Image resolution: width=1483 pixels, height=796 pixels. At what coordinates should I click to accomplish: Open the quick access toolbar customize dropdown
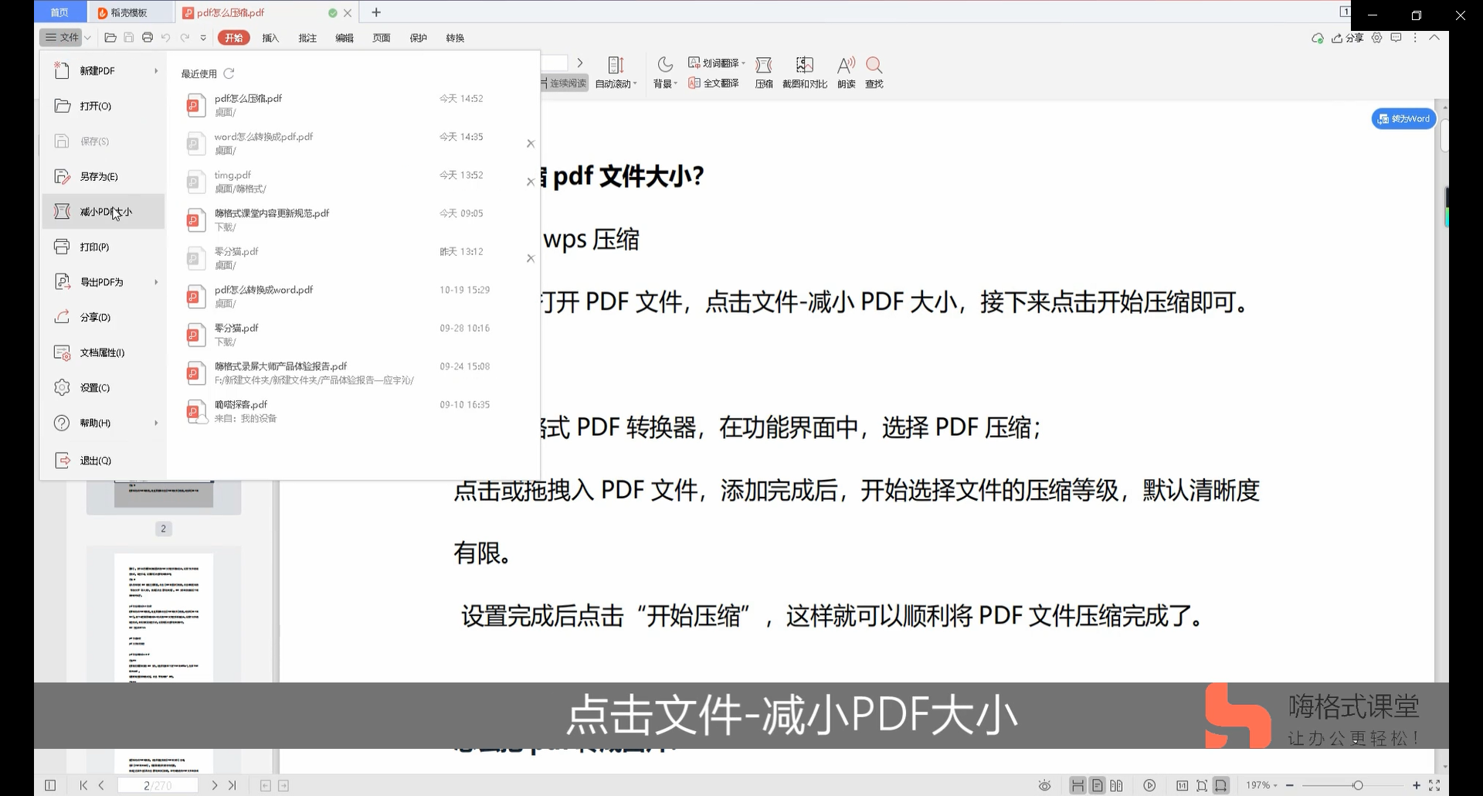click(203, 38)
